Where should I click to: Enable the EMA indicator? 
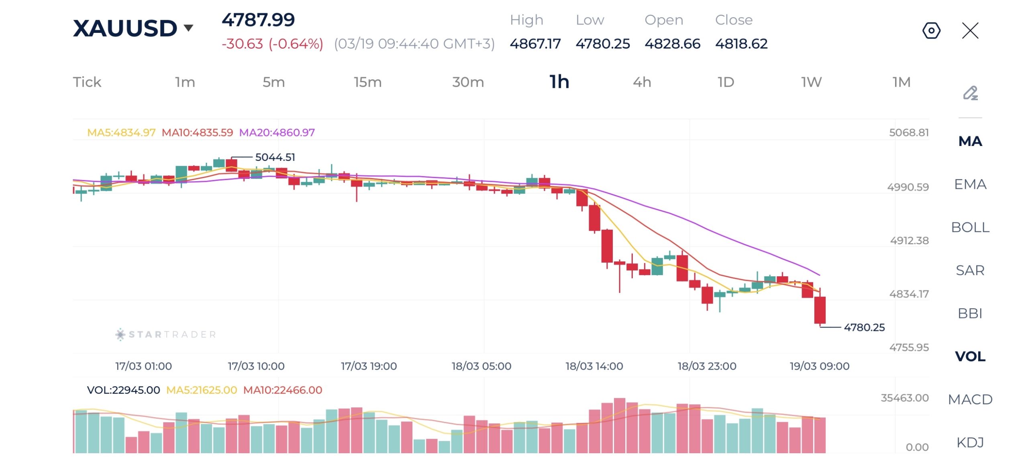point(970,184)
